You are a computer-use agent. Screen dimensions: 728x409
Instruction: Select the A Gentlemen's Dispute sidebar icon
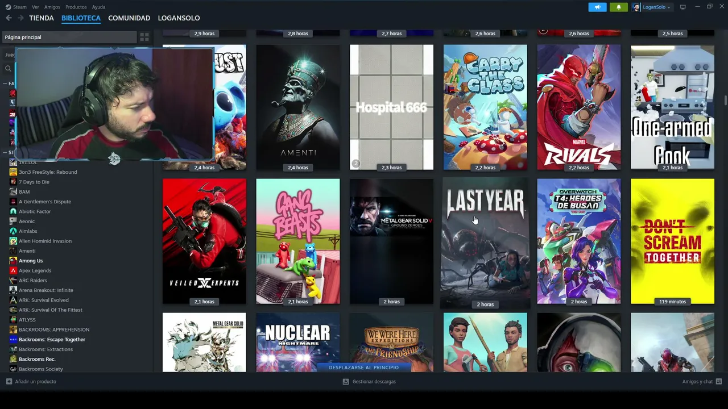(13, 202)
